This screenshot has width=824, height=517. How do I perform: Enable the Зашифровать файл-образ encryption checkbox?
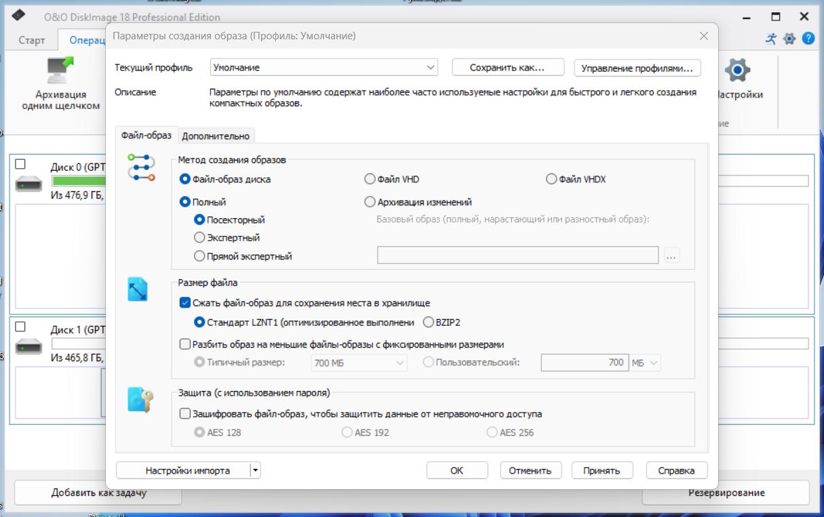point(185,413)
